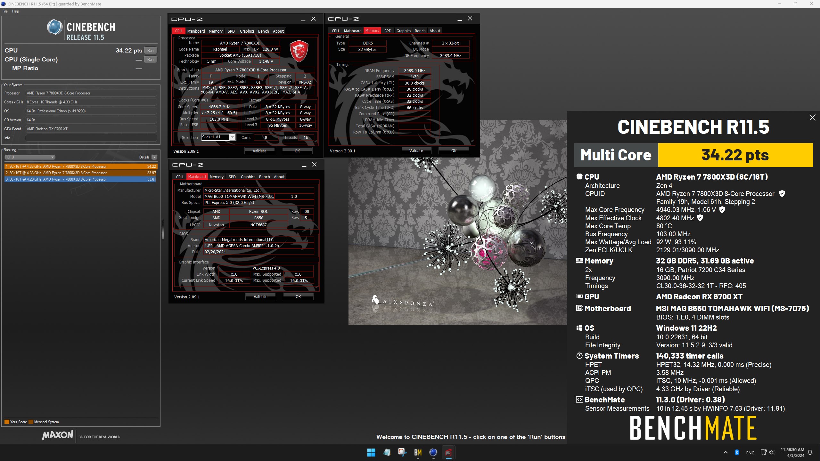Click Validate in Mainboard CPU-Z window
This screenshot has width=820, height=461.
point(260,296)
